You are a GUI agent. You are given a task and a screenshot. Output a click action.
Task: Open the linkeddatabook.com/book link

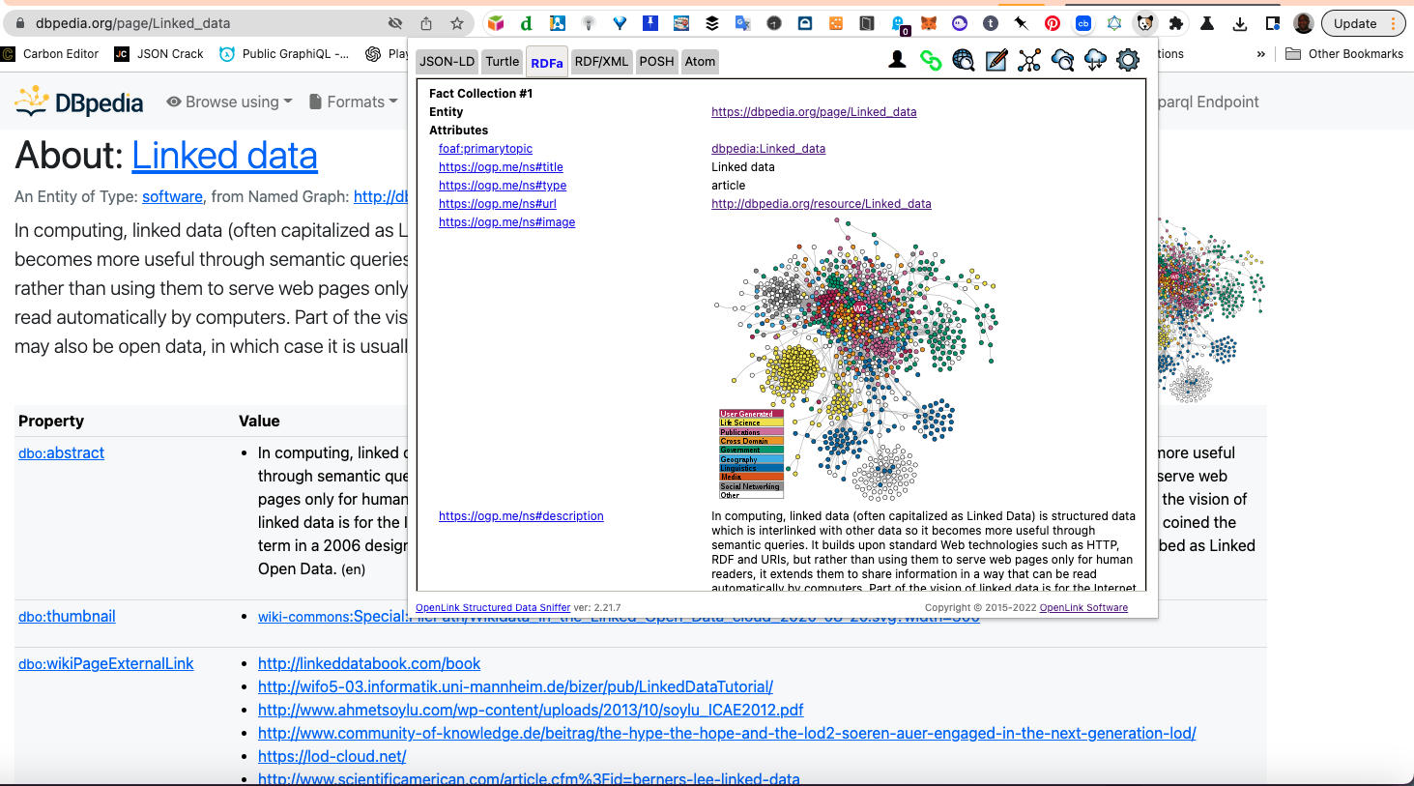click(x=369, y=663)
